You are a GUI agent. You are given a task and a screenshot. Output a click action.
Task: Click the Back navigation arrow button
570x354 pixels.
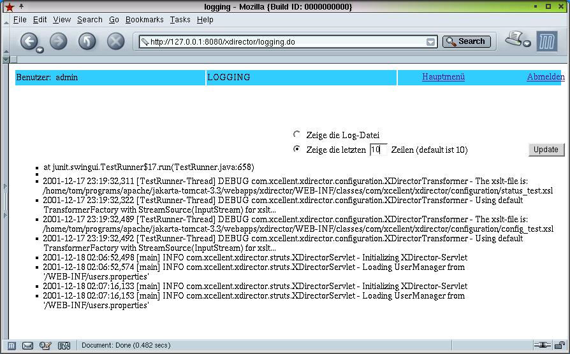click(x=29, y=41)
